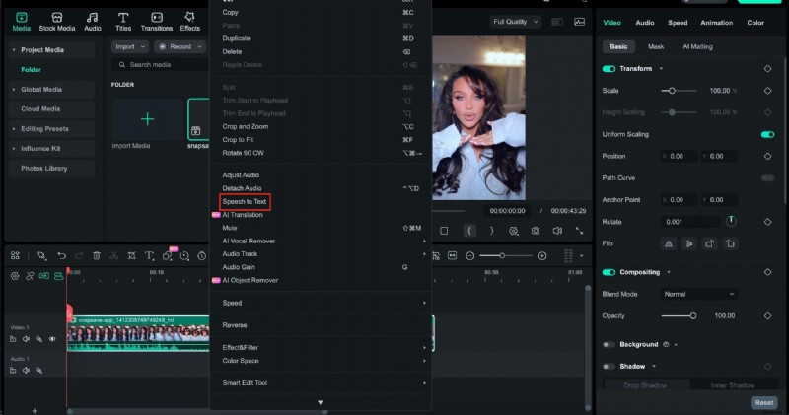This screenshot has height=415, width=789.
Task: Enable the Shadow switch
Action: point(609,367)
